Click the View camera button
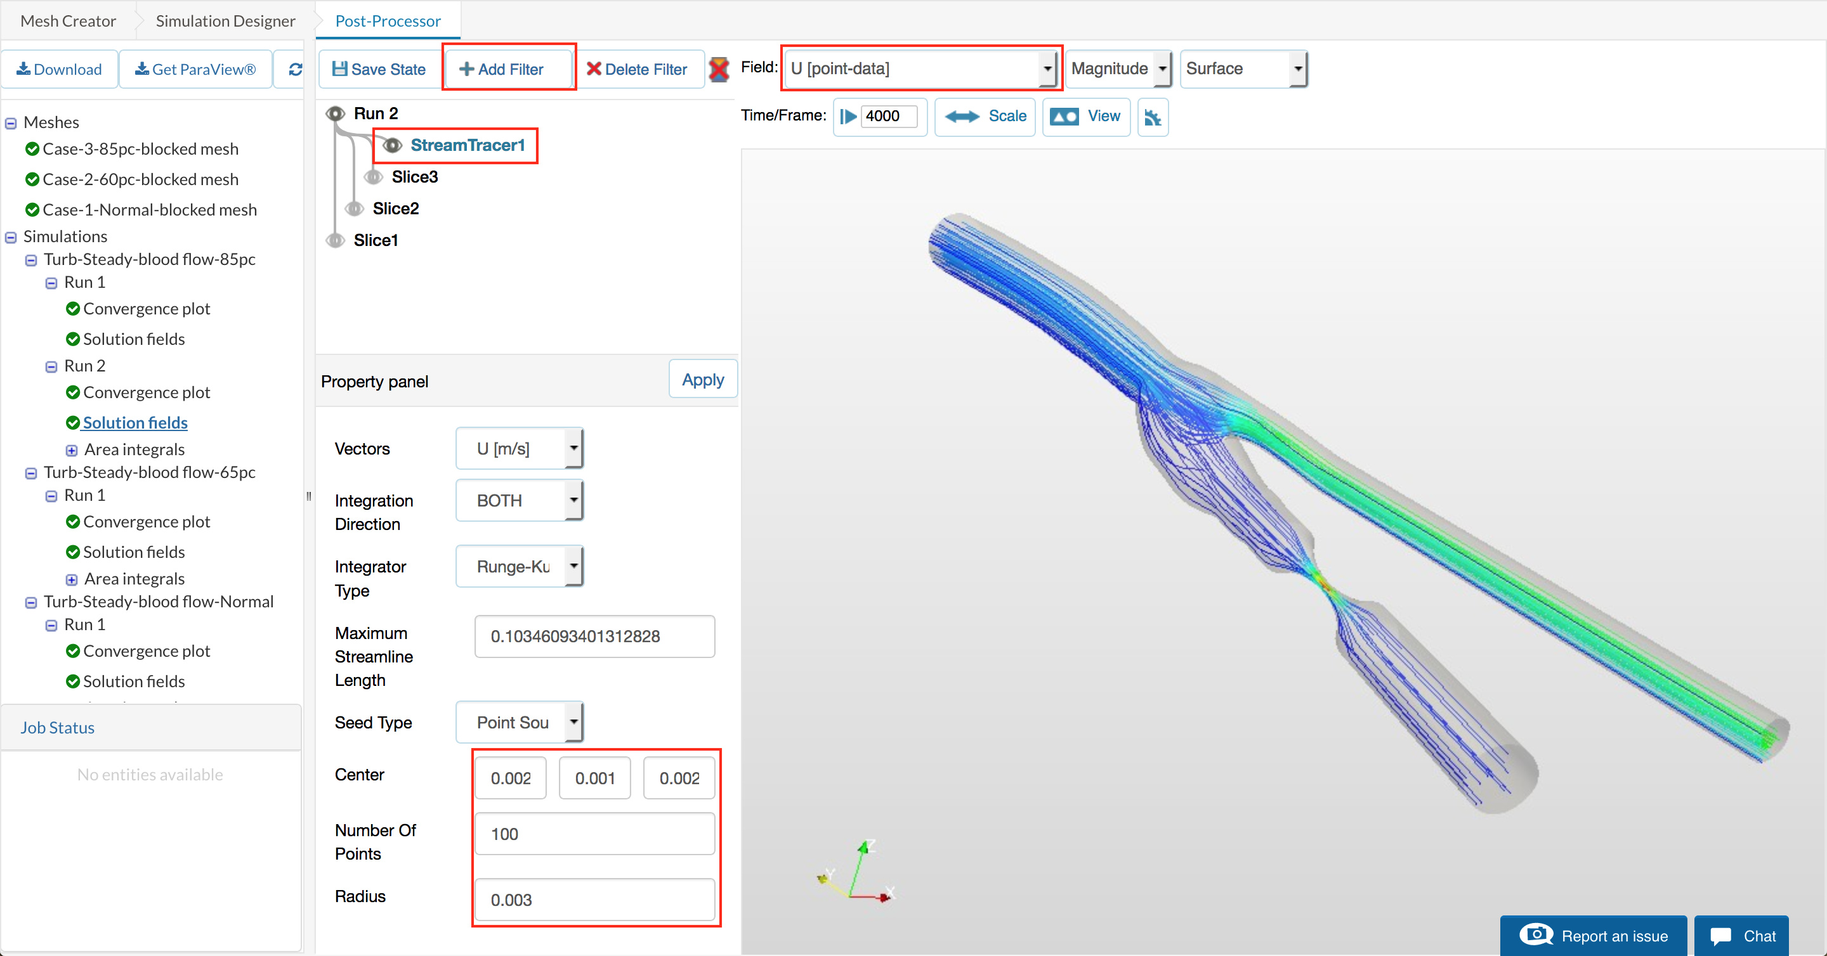This screenshot has height=956, width=1827. (1085, 116)
